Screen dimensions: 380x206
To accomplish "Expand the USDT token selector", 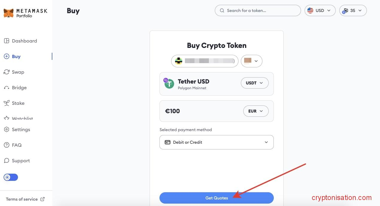I will click(255, 83).
